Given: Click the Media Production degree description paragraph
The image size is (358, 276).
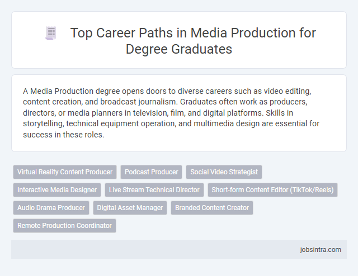Looking at the screenshot, I should [x=171, y=113].
